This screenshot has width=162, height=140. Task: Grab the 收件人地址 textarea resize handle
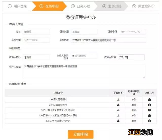144,77
